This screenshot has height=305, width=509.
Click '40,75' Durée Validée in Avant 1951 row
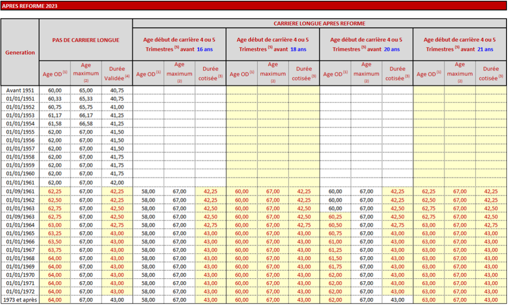[x=117, y=90]
